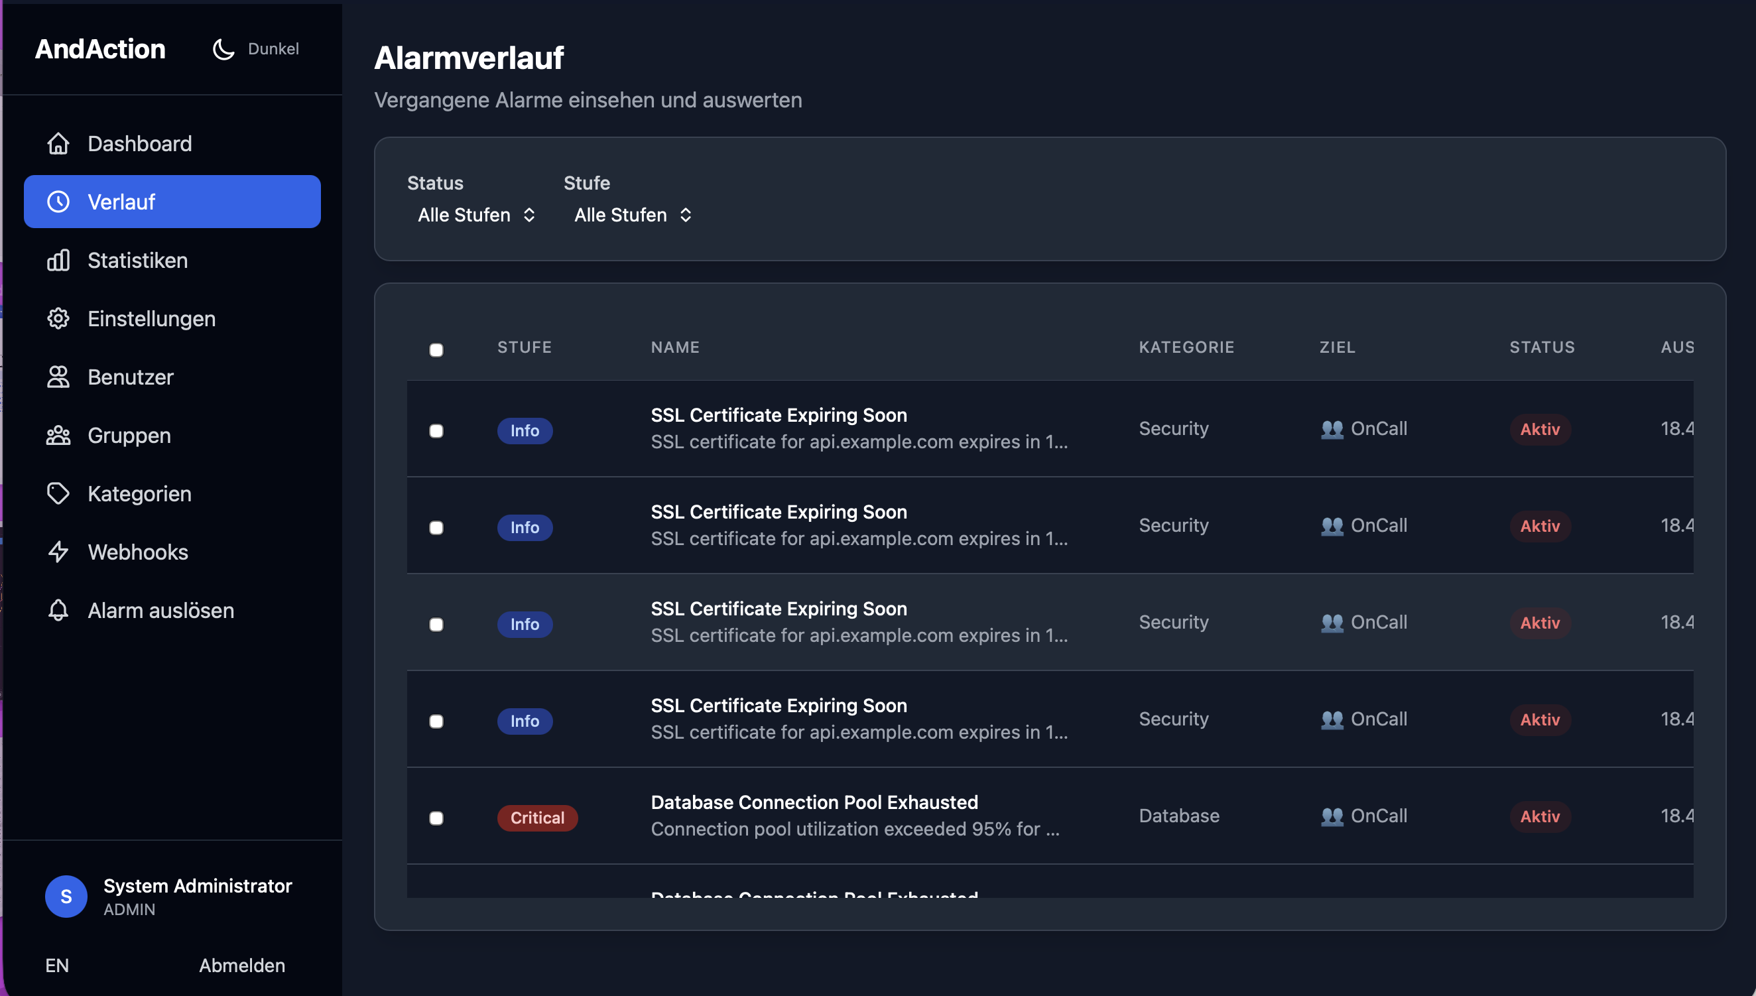Open the Verlauf menu item

pyautogui.click(x=172, y=202)
